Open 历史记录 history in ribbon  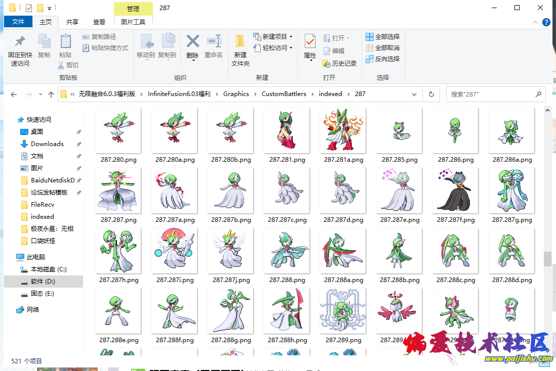click(339, 64)
